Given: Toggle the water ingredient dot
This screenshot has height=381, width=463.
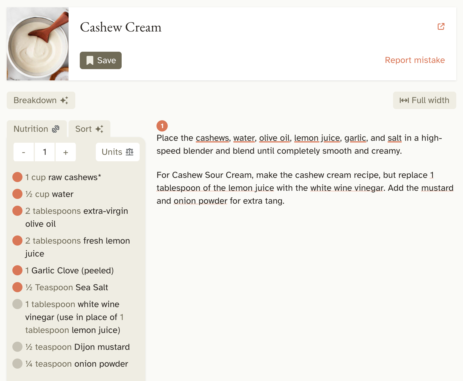Looking at the screenshot, I should [x=17, y=194].
